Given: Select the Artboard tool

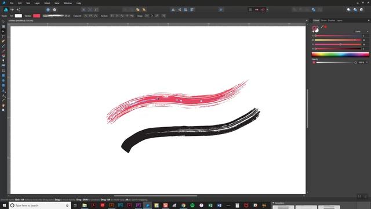Looking at the screenshot, I should click(x=3, y=26).
